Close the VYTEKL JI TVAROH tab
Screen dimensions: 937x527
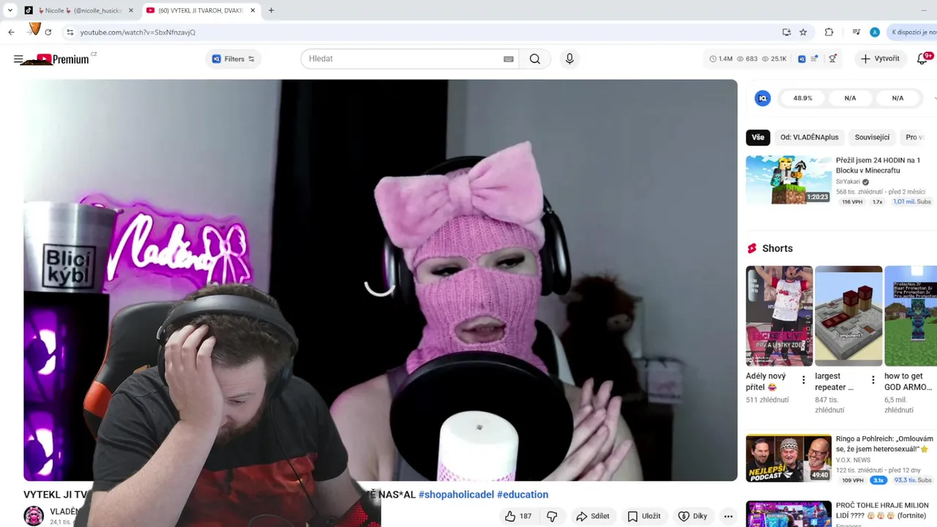(x=253, y=11)
